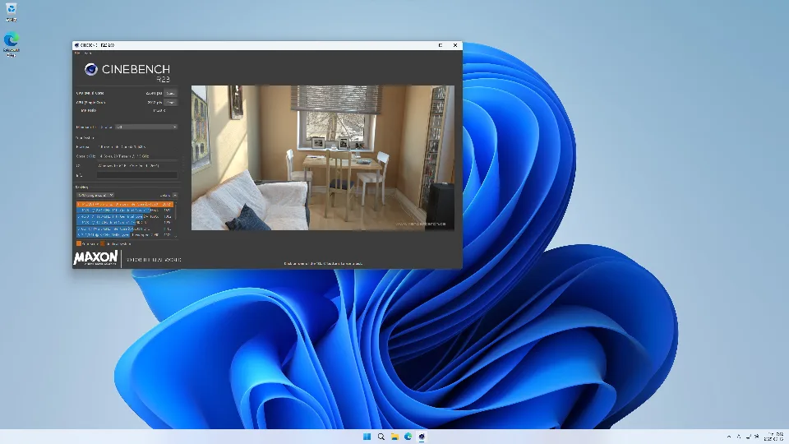Open the Windows Start menu
Screen dimensions: 789x444
tap(367, 436)
